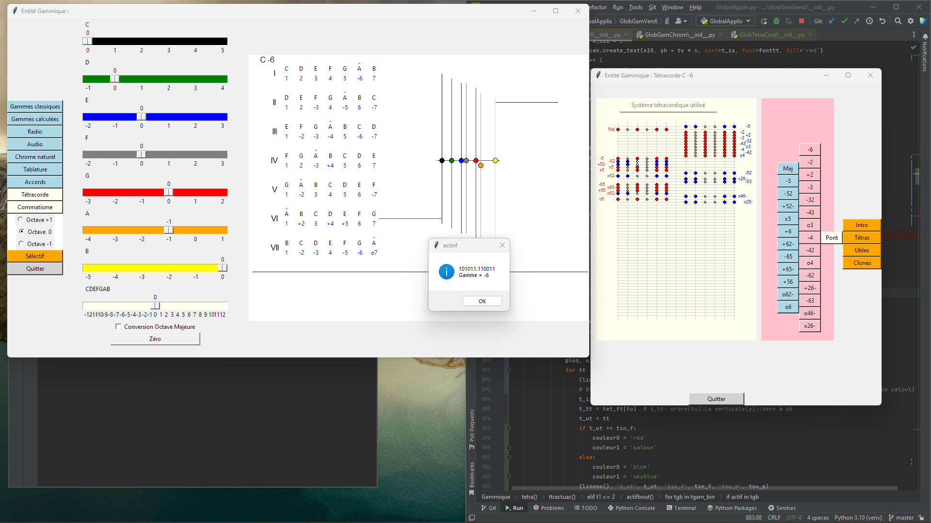
Task: Open the user profile dropdown icon
Action: click(x=681, y=21)
